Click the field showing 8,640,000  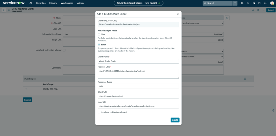pos(203,34)
